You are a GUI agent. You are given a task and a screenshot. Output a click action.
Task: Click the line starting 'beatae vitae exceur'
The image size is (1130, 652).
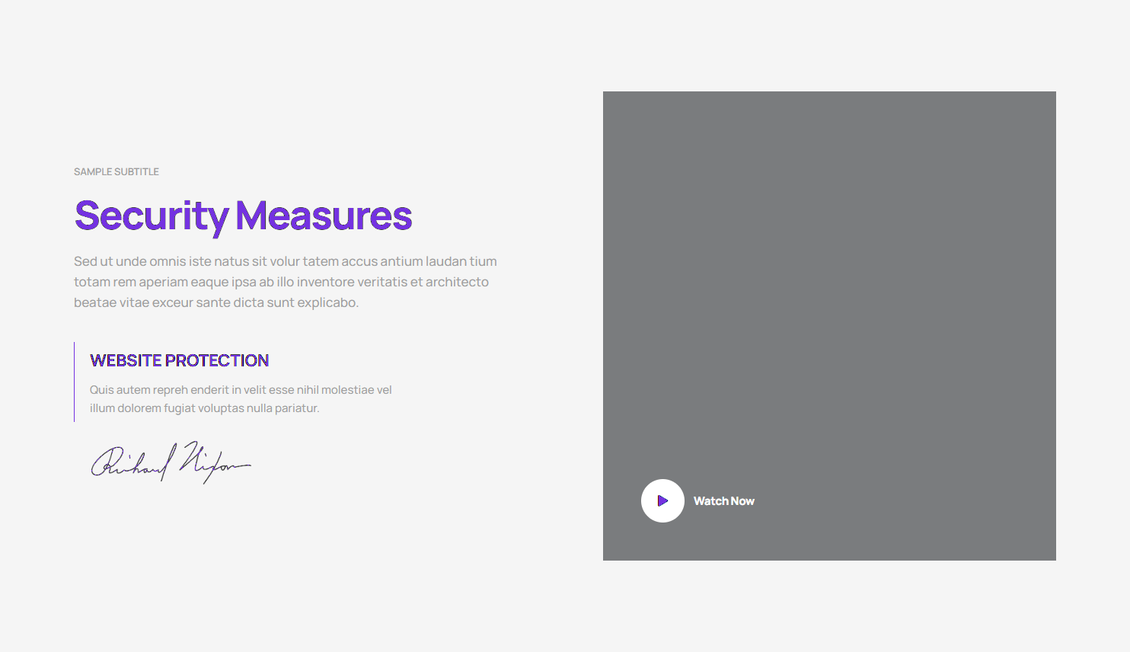pos(215,302)
